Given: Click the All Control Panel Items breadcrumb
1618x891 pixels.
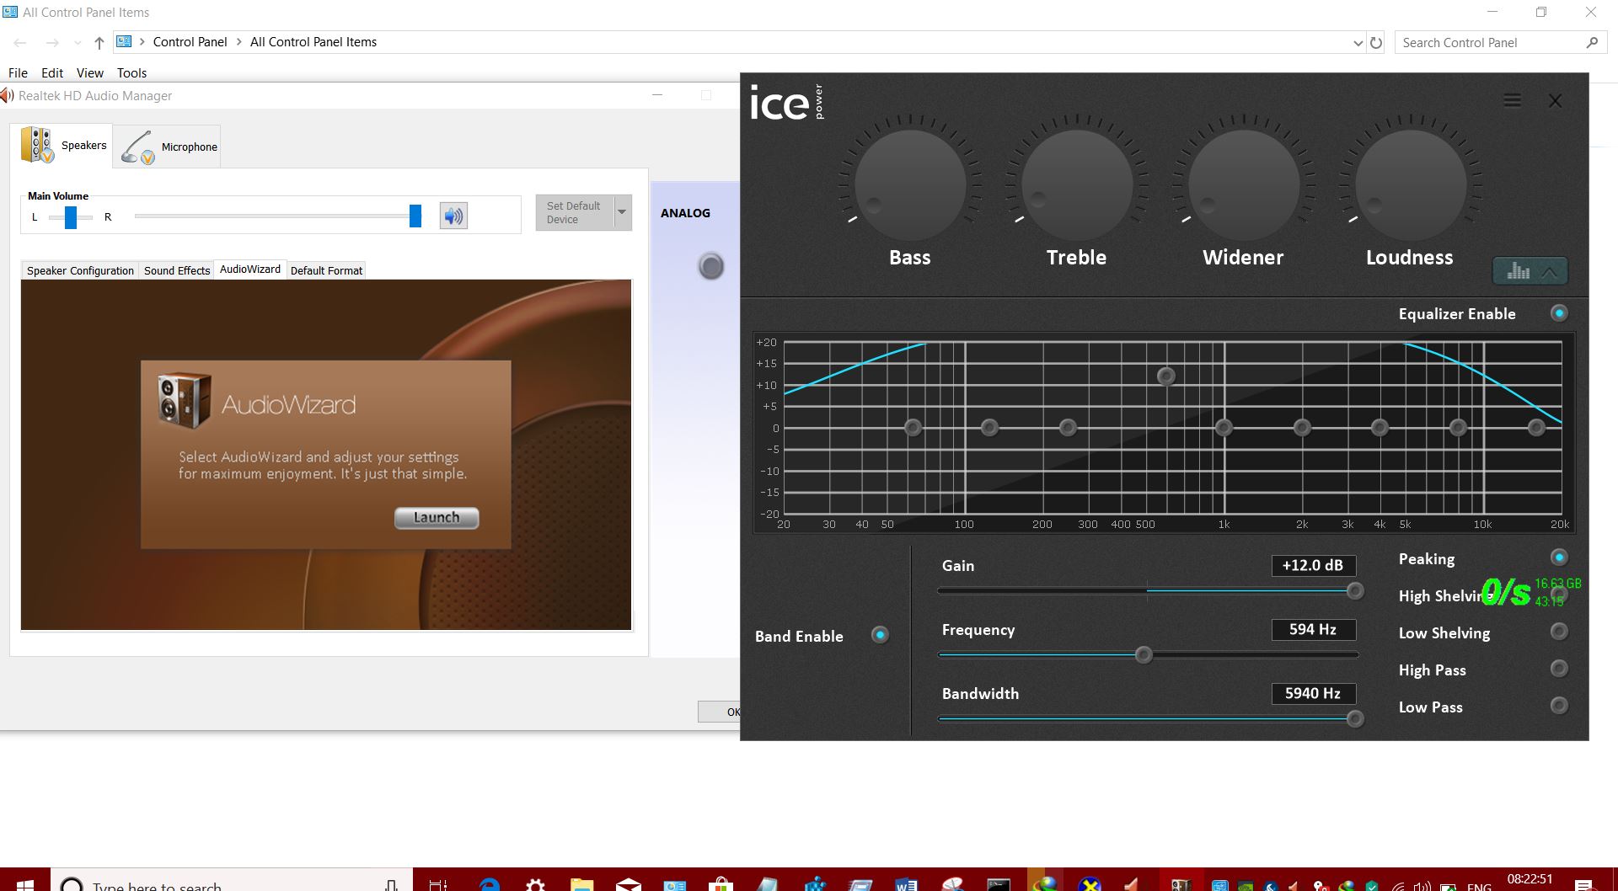Looking at the screenshot, I should [313, 42].
